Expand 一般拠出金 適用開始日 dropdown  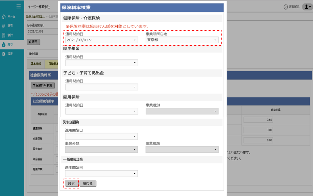(x=102, y=174)
